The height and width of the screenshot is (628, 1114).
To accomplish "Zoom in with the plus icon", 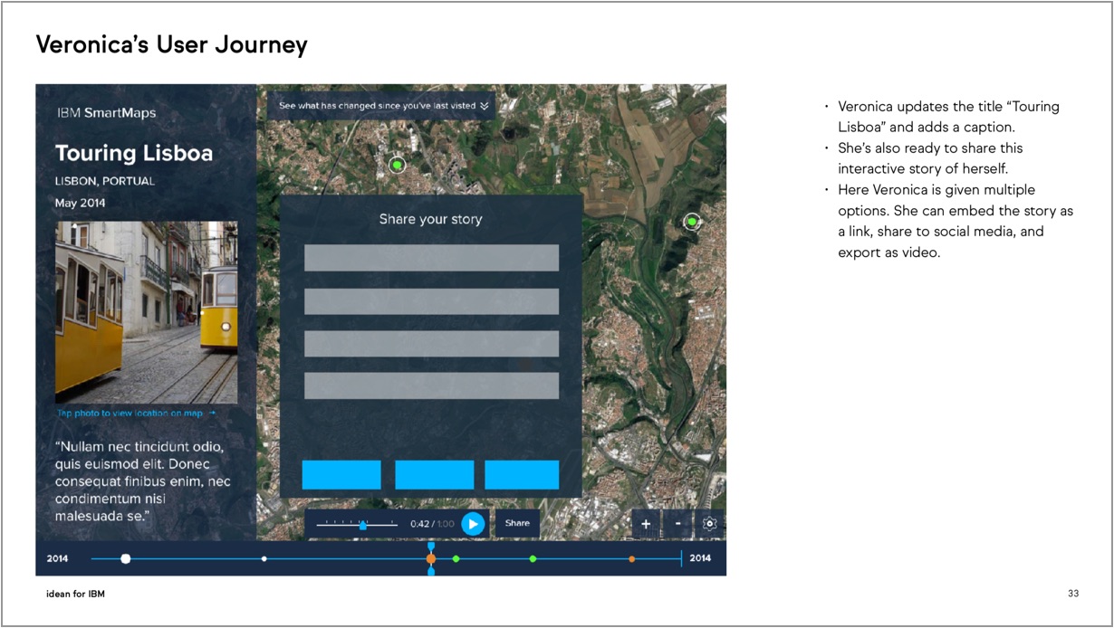I will [x=646, y=524].
